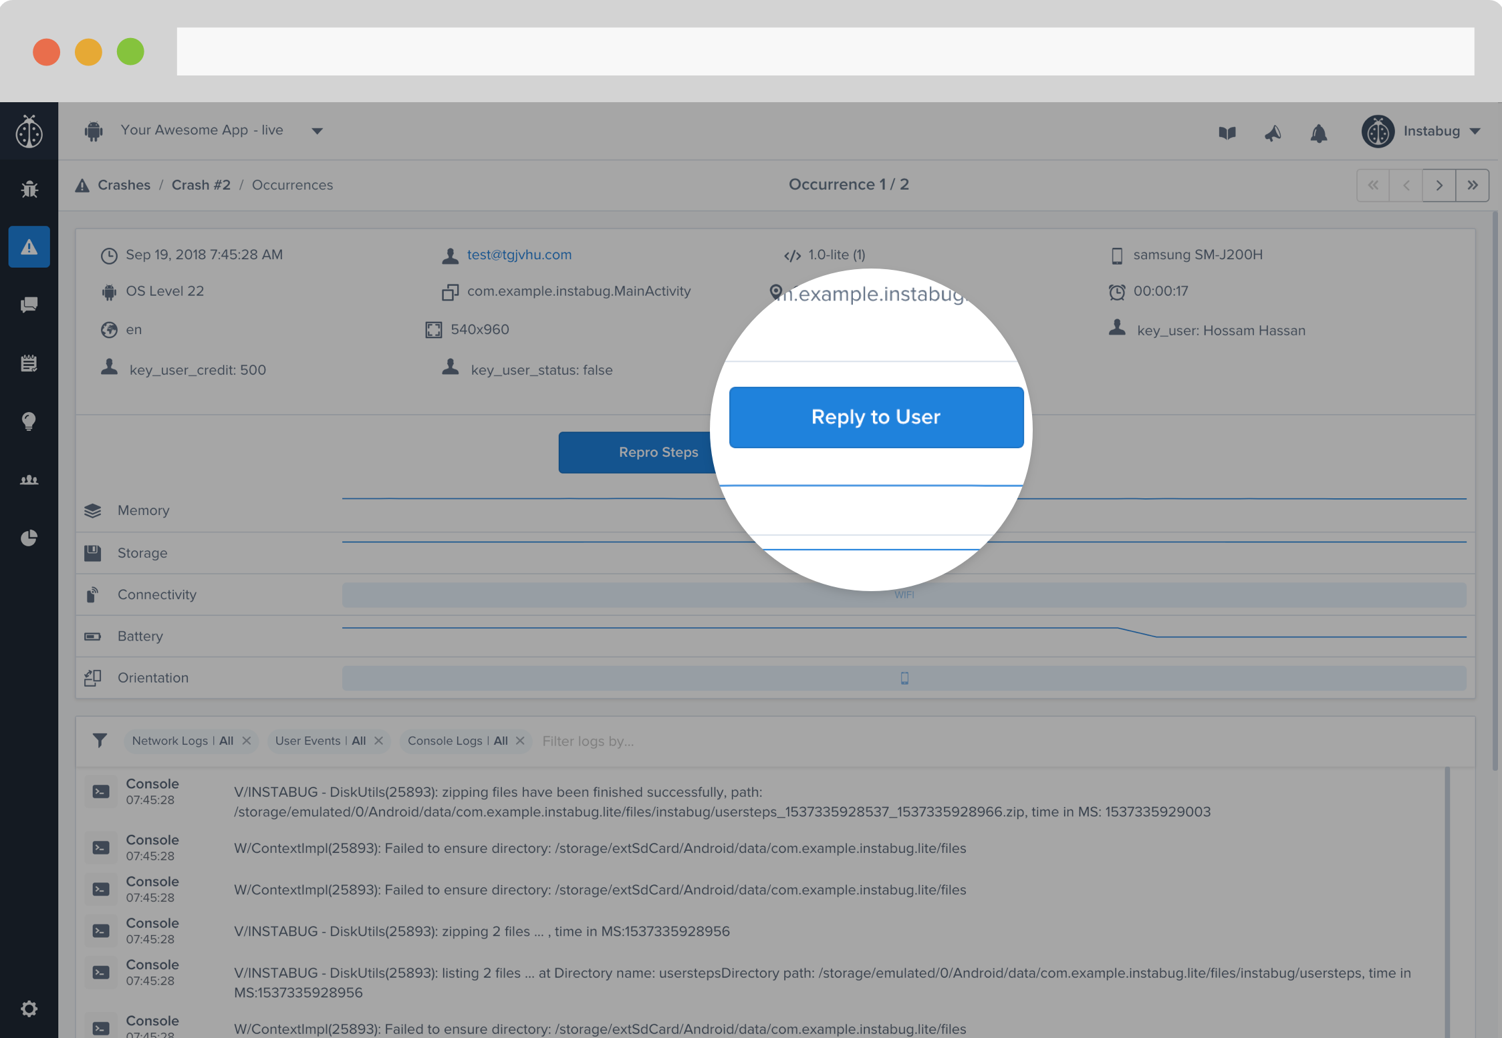Open the crashes sidebar icon
1502x1038 pixels.
point(29,247)
